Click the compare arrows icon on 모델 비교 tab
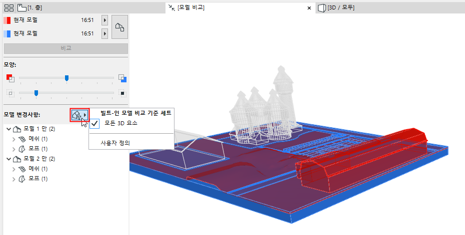Screen dimensions: 465x235 [x=171, y=7]
